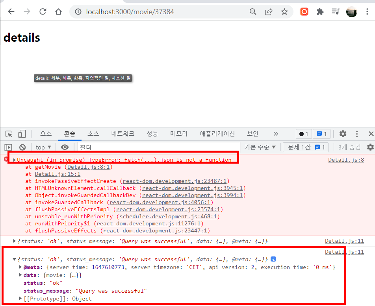Share this page icon
375x306 pixels.
coord(269,11)
